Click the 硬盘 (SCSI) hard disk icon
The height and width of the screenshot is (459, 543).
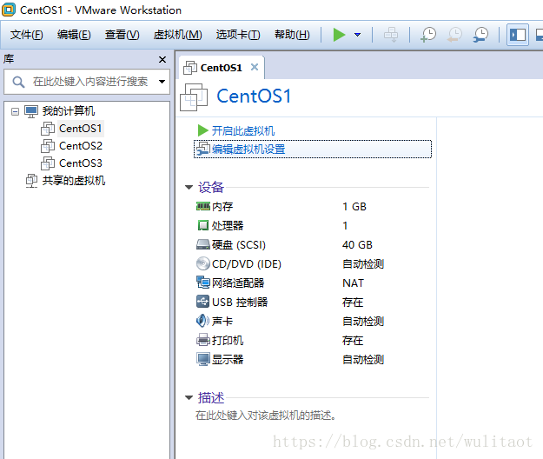(203, 244)
